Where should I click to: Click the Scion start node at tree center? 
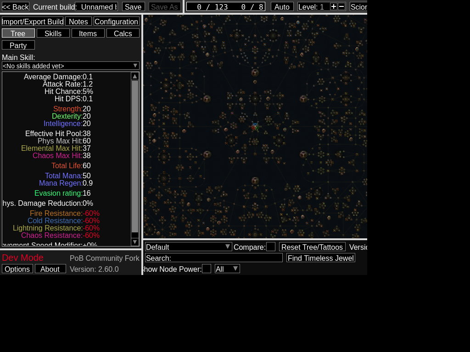pos(255,126)
